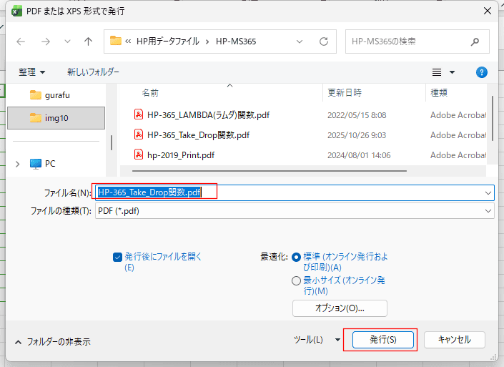This screenshot has height=367, width=504.
Task: Click the up-directory arrow icon
Action: [x=88, y=41]
